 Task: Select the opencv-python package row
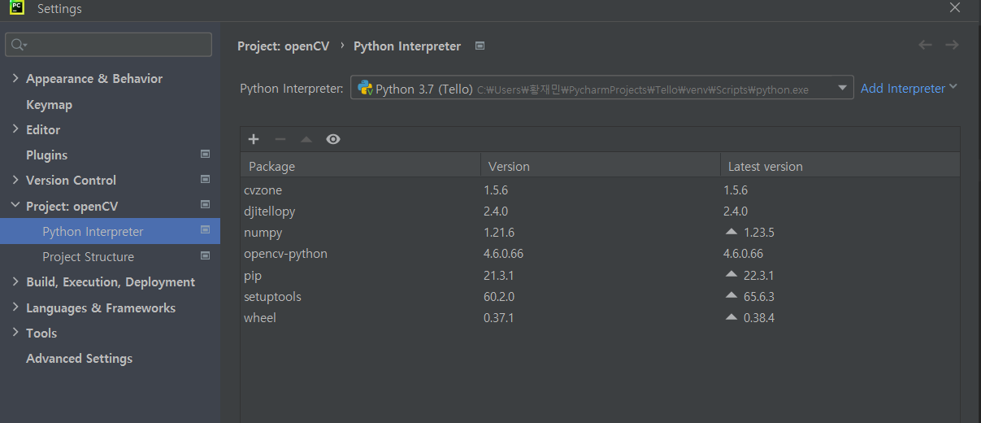tap(600, 253)
